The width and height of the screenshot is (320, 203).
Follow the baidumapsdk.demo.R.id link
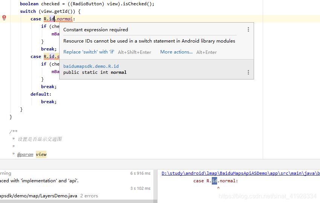(x=91, y=66)
